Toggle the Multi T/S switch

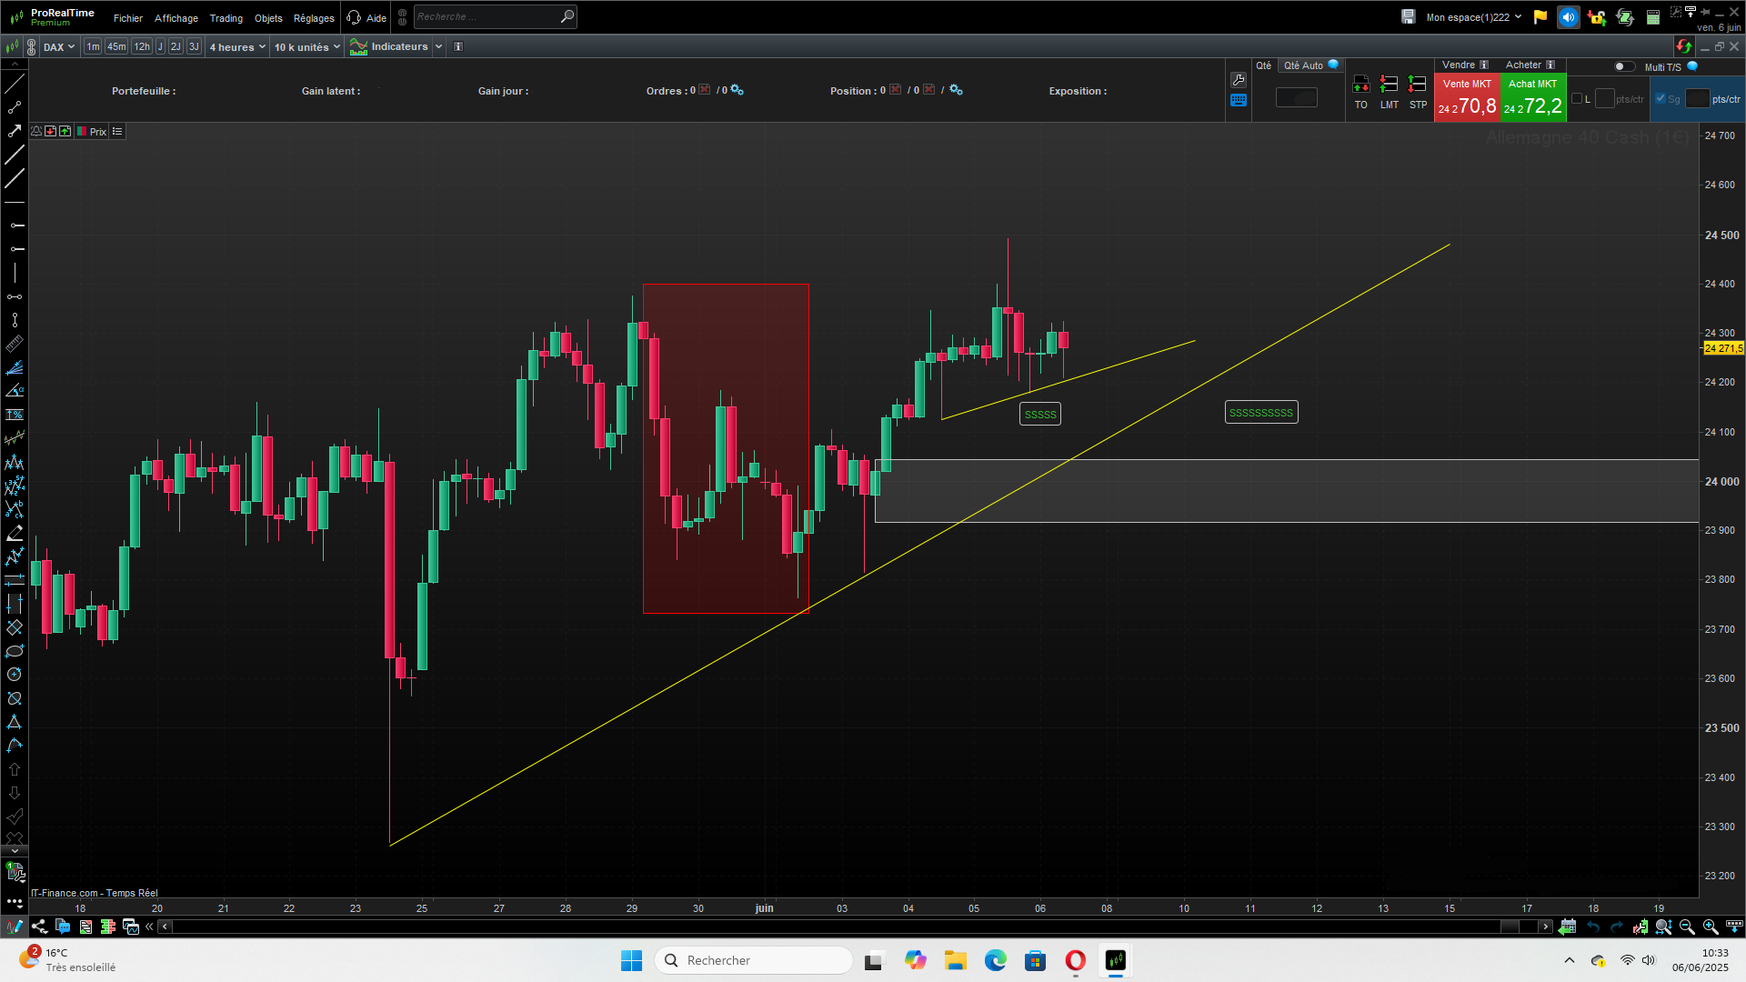(x=1623, y=66)
